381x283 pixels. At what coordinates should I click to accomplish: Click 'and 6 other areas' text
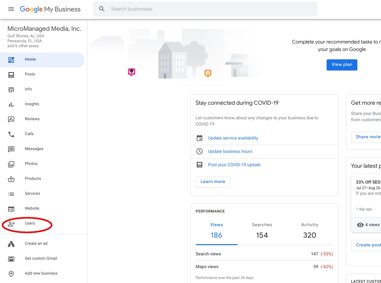pyautogui.click(x=23, y=46)
